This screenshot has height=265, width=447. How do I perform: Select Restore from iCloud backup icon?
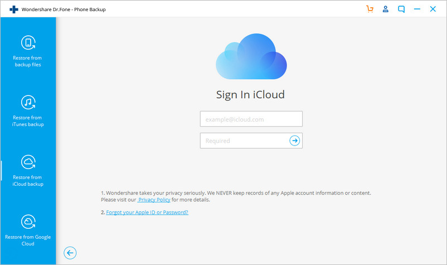[x=28, y=162]
